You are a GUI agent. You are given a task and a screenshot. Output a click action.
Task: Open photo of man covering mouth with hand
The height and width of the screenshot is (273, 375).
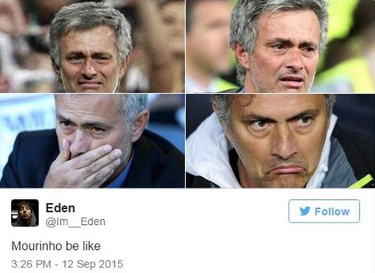92,141
